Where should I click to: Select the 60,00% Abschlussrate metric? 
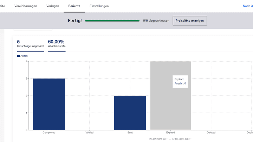pyautogui.click(x=57, y=44)
